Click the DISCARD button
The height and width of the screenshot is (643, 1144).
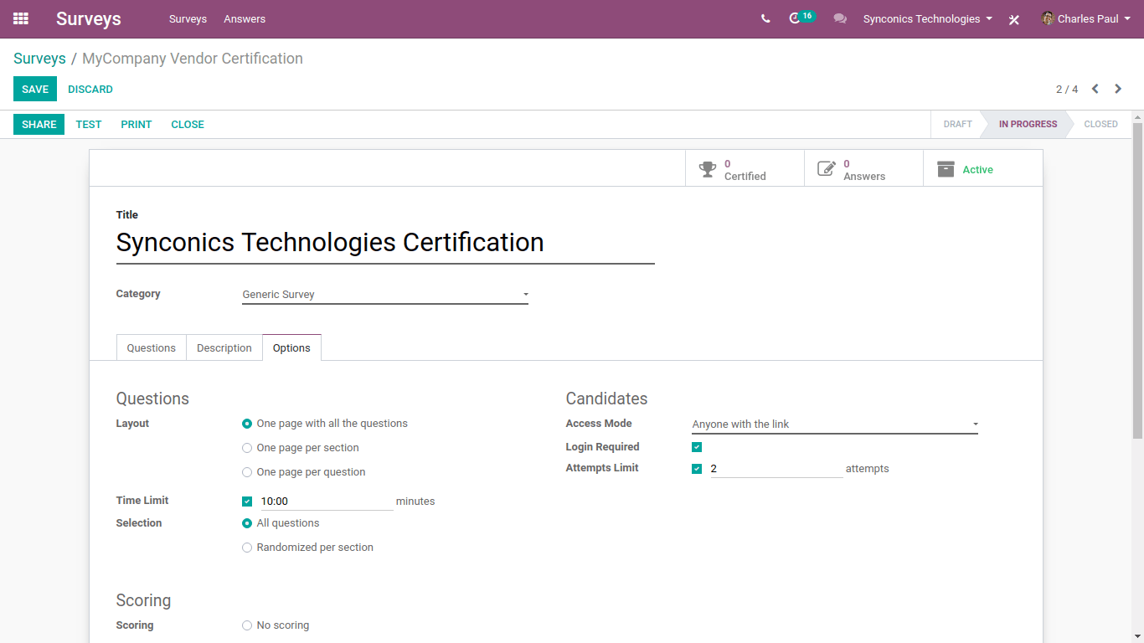[x=90, y=89]
